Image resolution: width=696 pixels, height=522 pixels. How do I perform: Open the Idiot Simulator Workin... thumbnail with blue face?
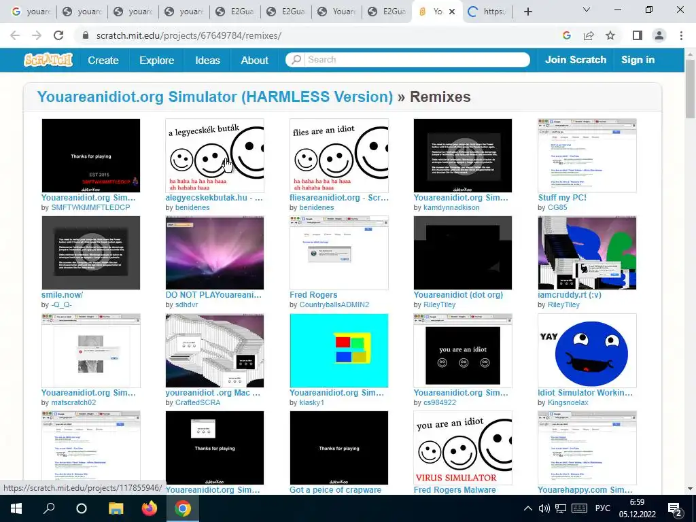587,350
